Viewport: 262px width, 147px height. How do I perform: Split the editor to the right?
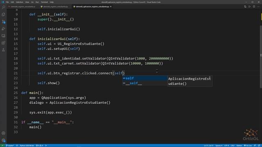tap(254, 7)
